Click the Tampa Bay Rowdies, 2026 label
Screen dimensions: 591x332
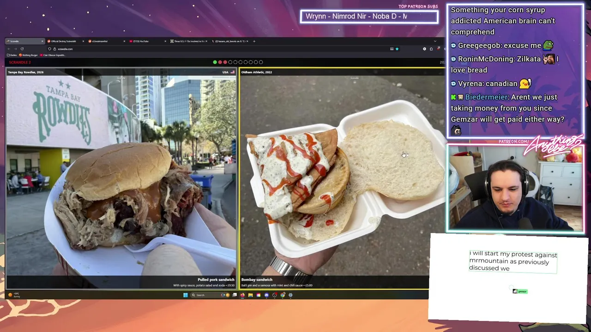[26, 72]
